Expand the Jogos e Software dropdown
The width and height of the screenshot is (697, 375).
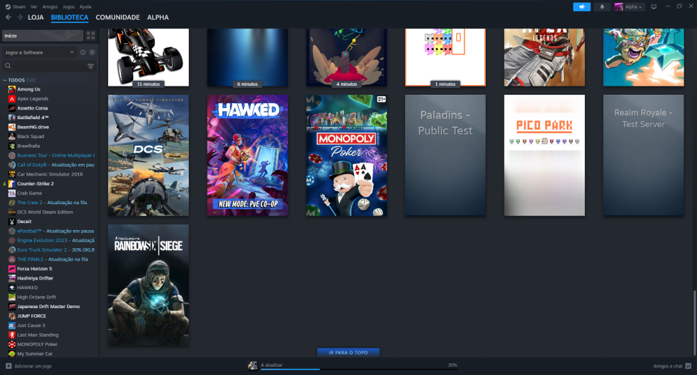[39, 52]
